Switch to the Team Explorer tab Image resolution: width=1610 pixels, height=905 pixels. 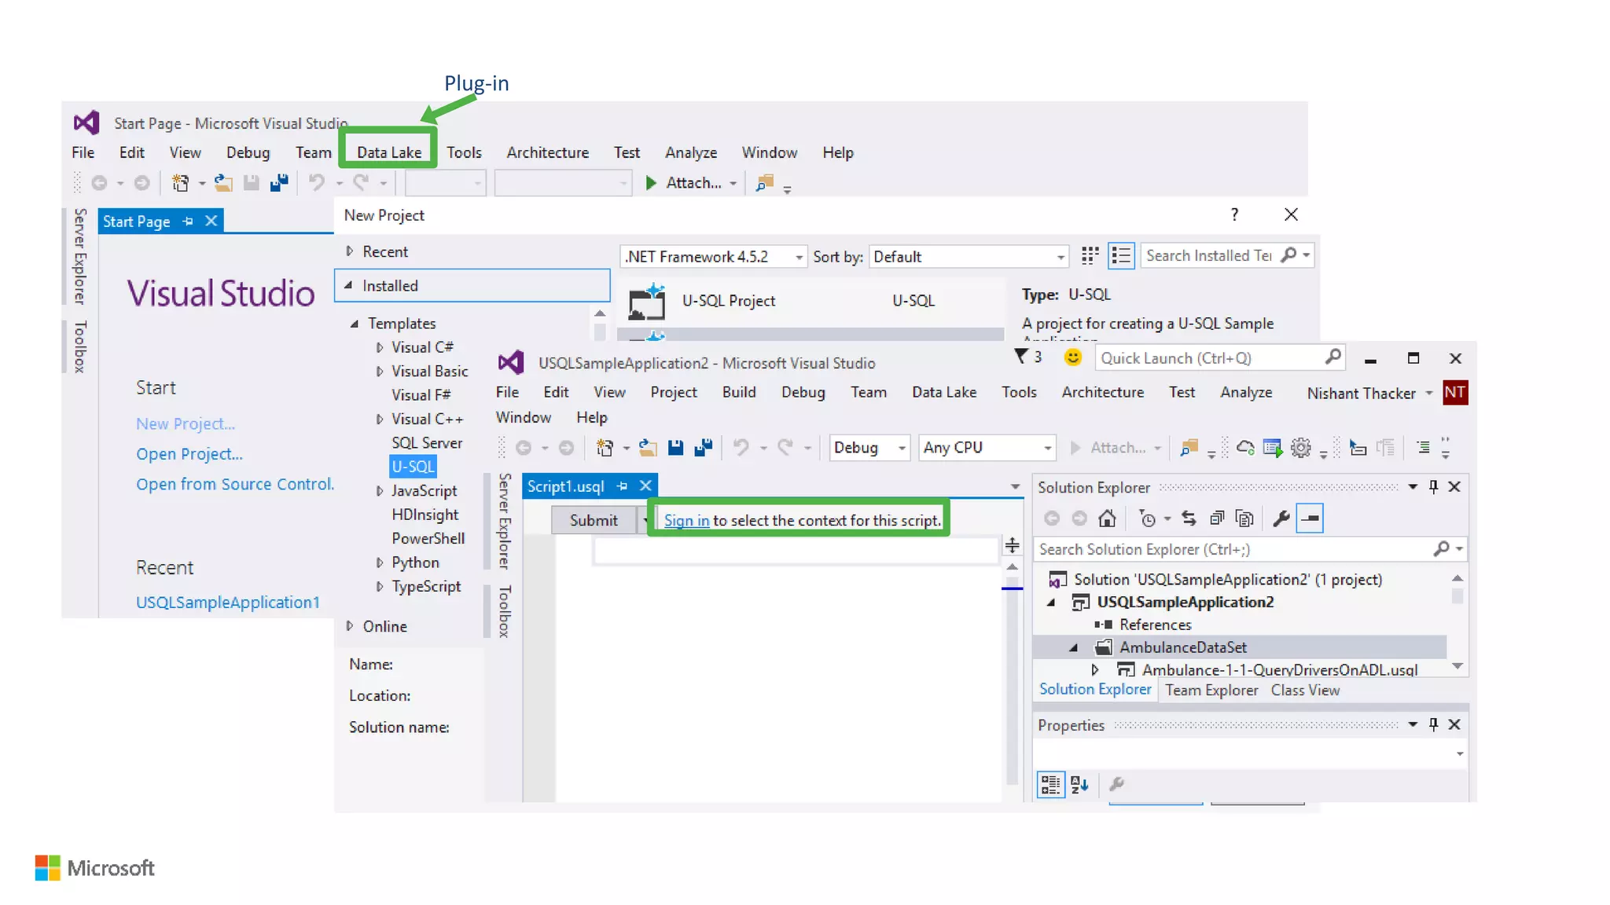(x=1211, y=691)
